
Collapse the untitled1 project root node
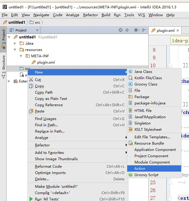pos(9,37)
